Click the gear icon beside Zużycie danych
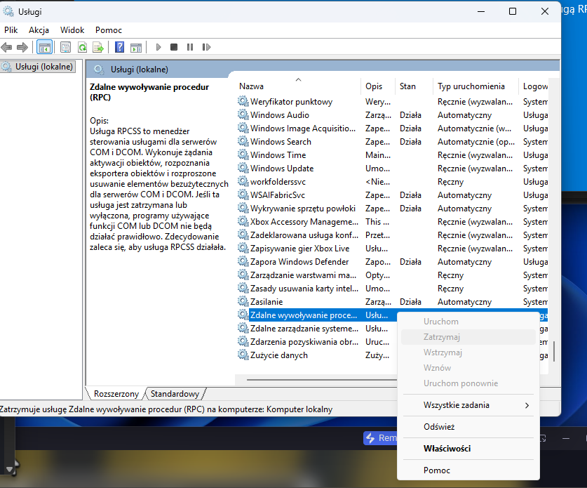The width and height of the screenshot is (587, 488). coord(243,355)
